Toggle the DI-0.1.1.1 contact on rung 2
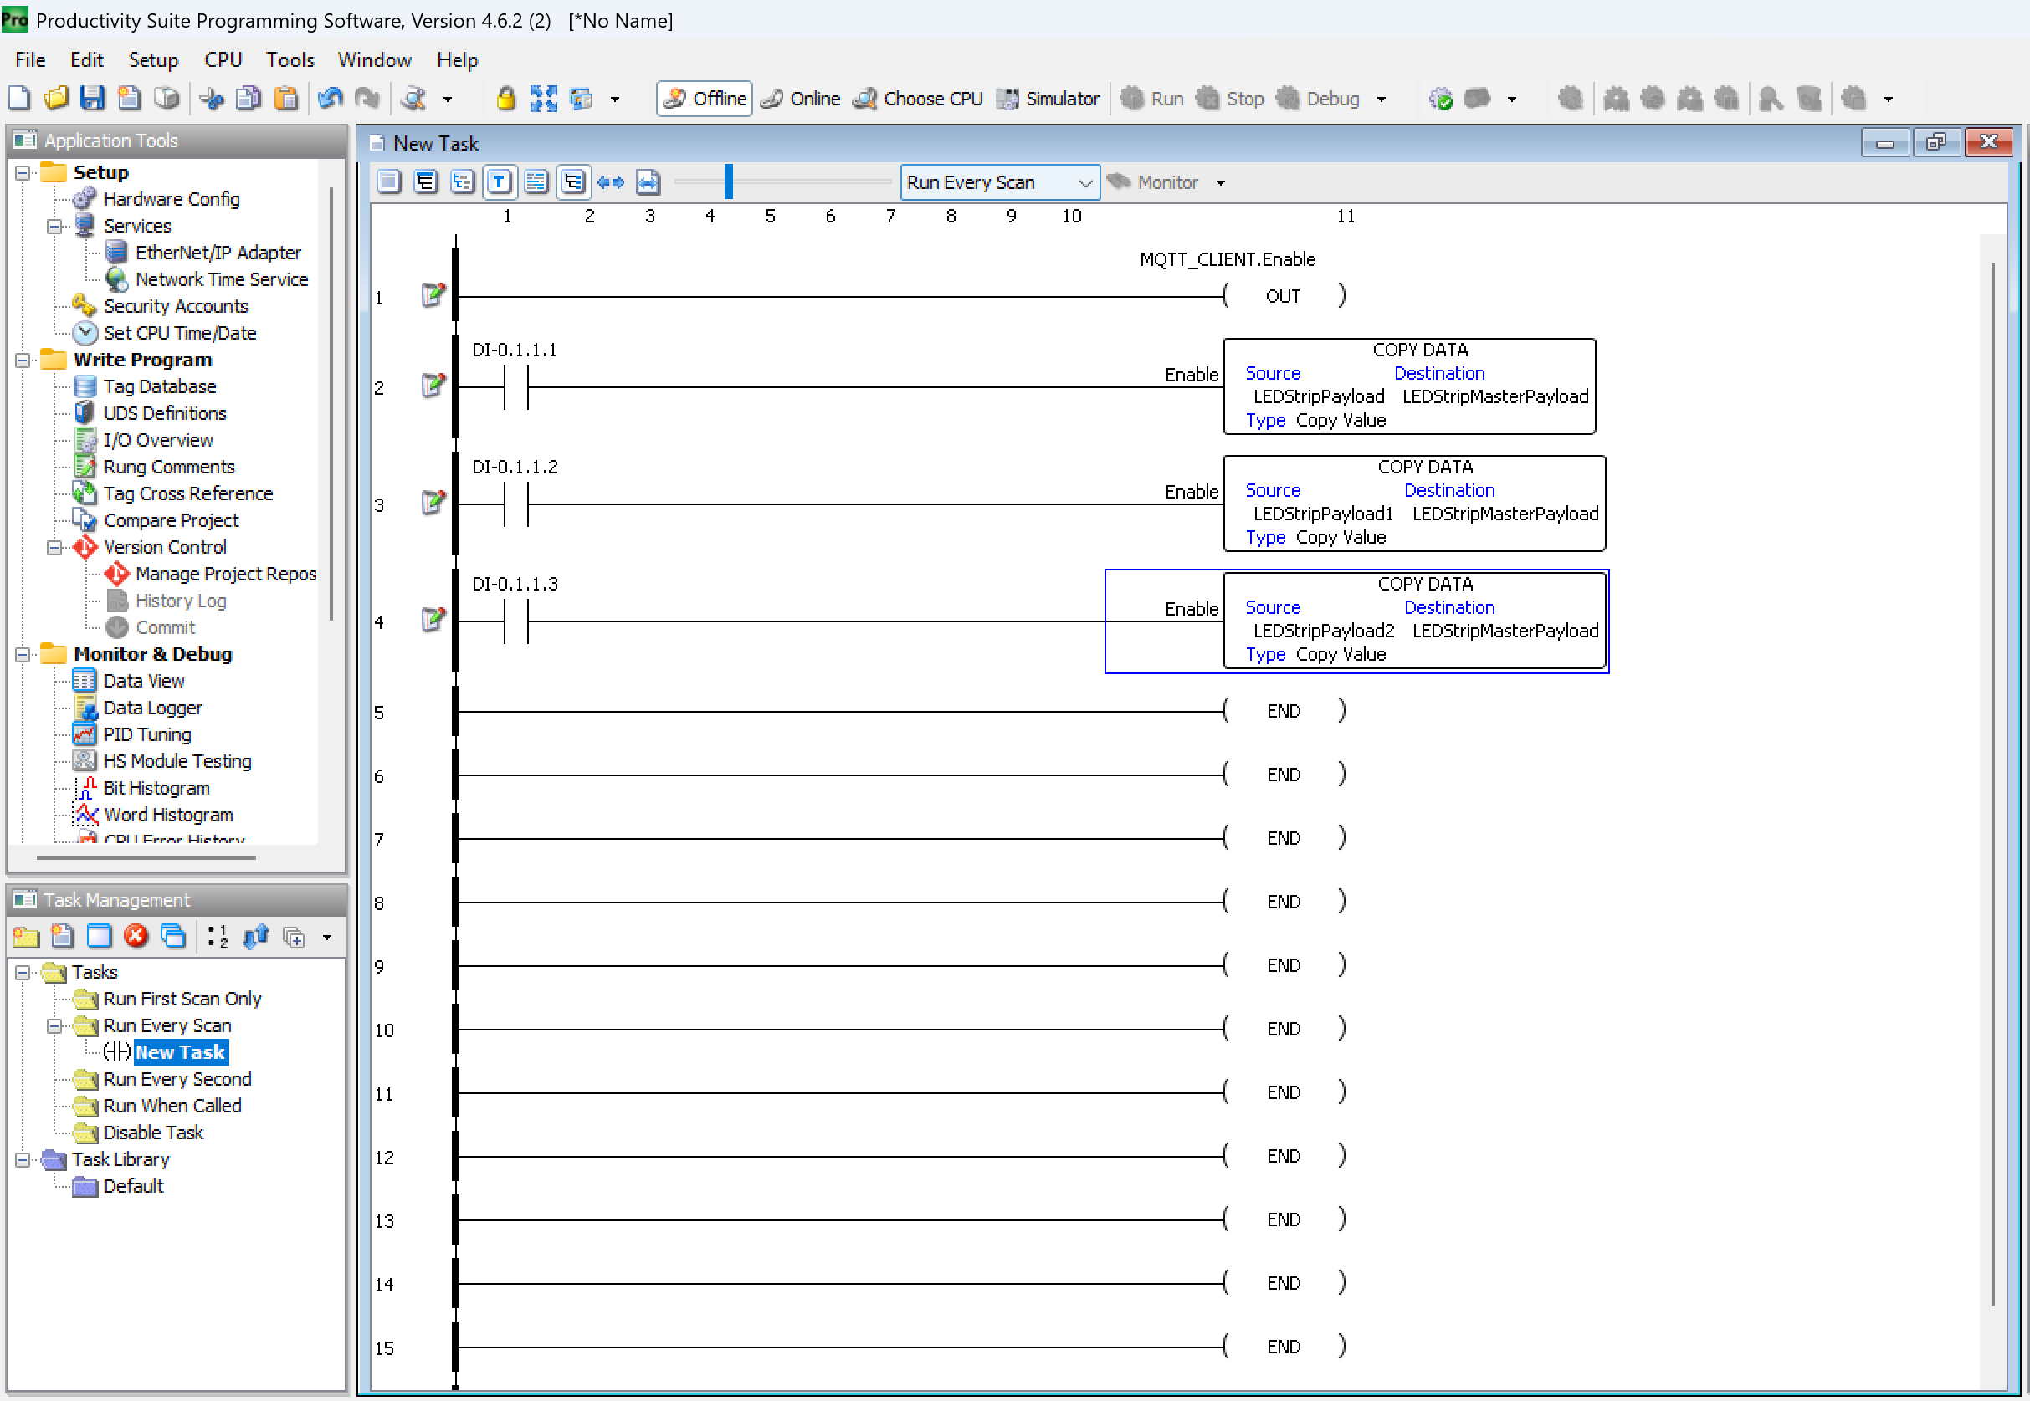 tap(516, 387)
